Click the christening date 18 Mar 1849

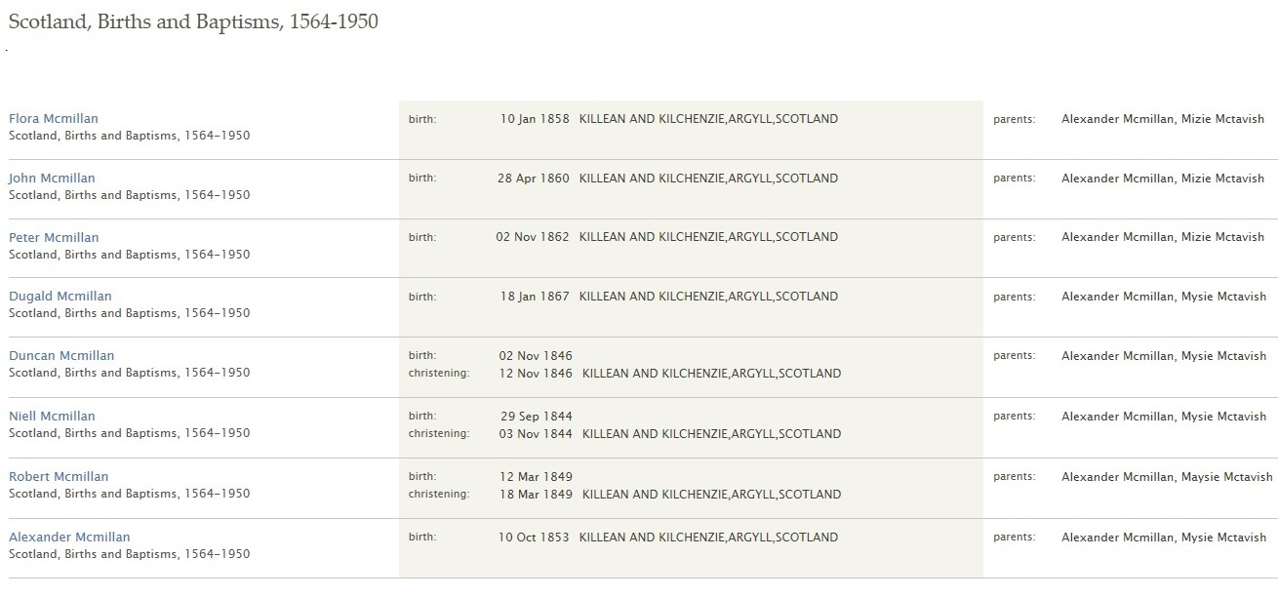click(535, 495)
